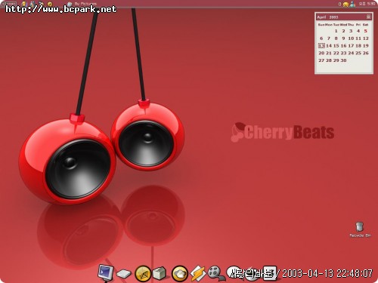
Task: Open the Recycle Bin desktop icon
Action: tap(360, 230)
